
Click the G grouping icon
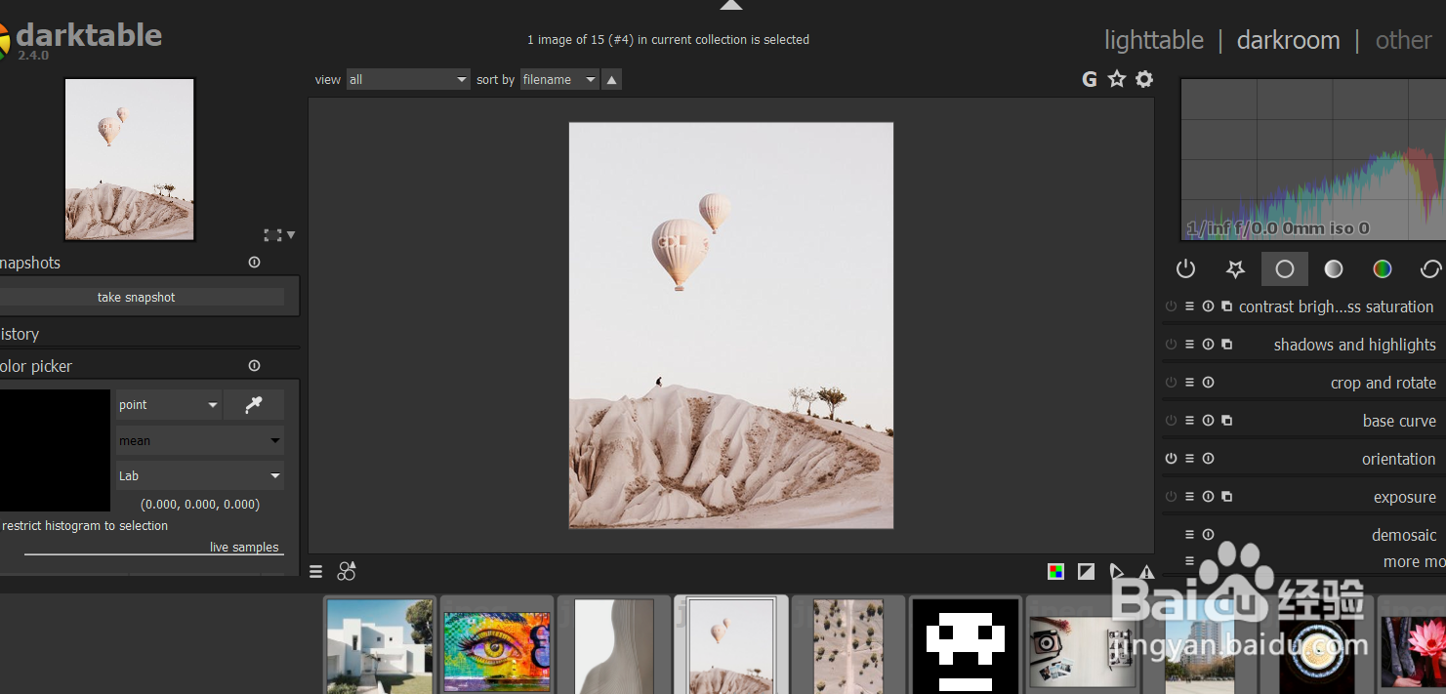tap(1090, 79)
